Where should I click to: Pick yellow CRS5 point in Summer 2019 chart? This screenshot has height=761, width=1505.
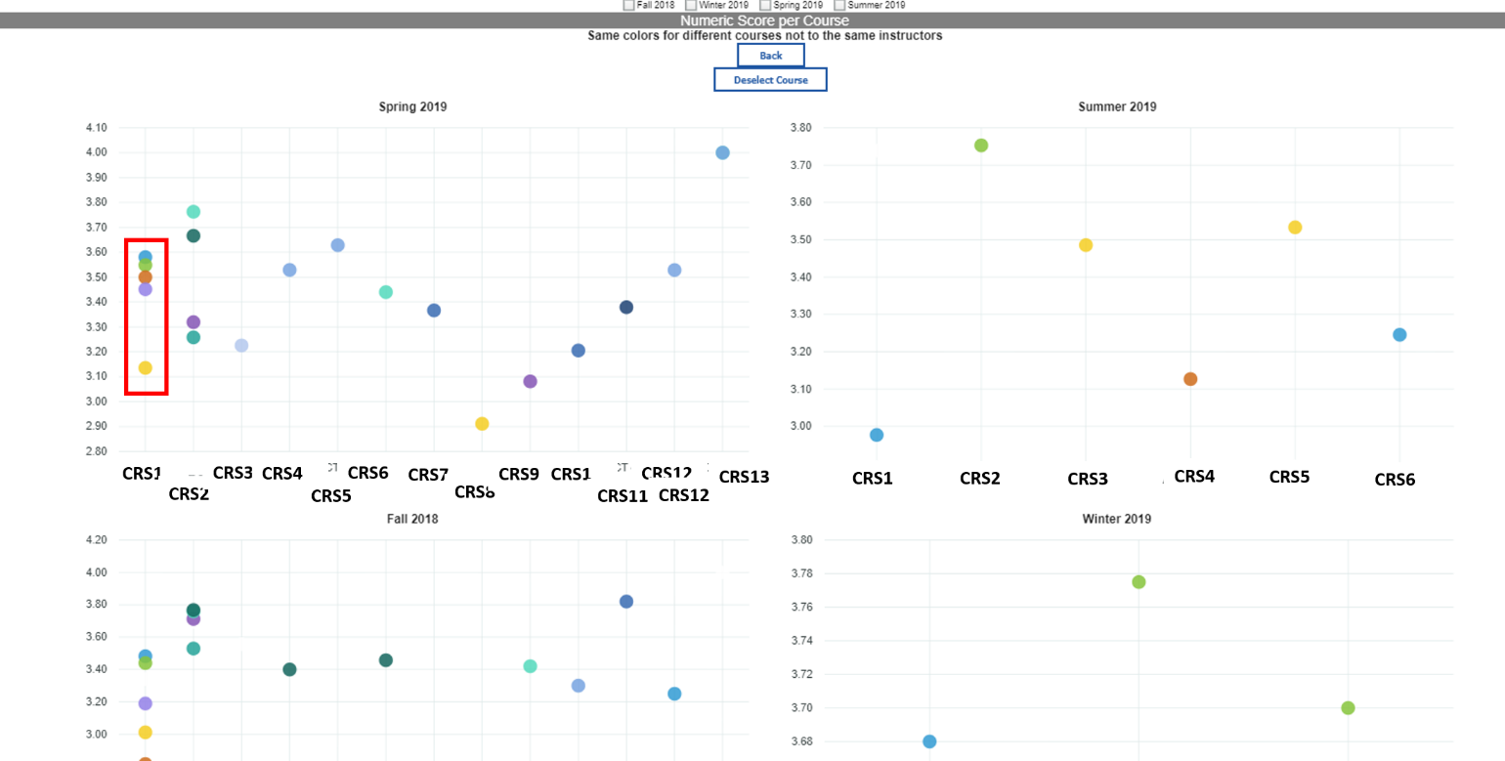[x=1295, y=228]
